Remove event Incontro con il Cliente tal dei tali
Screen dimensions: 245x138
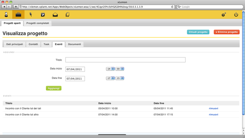click(214, 108)
